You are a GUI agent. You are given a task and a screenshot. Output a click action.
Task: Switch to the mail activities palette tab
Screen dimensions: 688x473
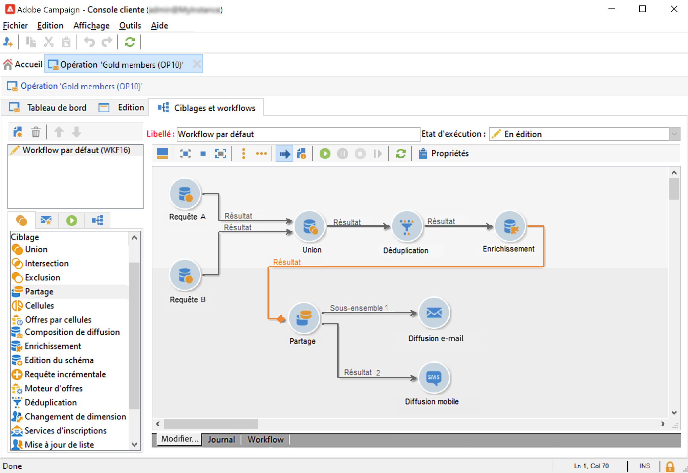46,221
